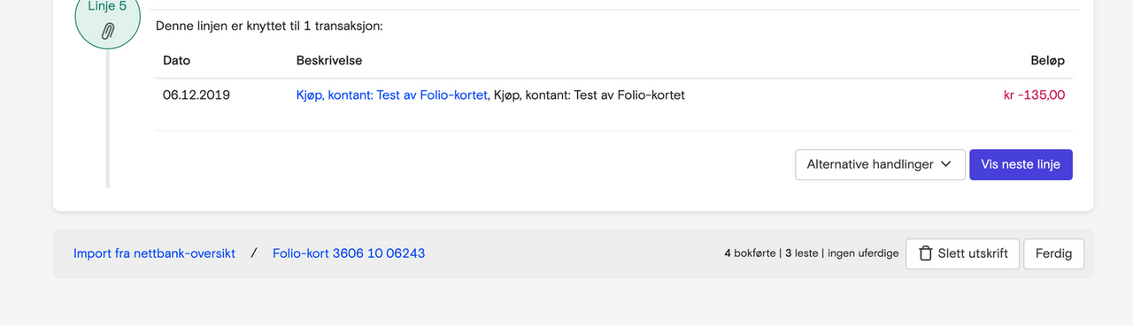Open the Alternative handlinger dropdown
Viewport: 1133px width, 325px height.
click(880, 164)
